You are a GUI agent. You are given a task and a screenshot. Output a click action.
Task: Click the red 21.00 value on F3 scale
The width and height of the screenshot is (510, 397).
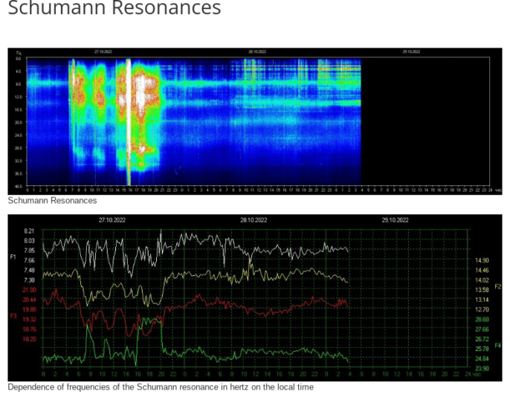(x=29, y=290)
